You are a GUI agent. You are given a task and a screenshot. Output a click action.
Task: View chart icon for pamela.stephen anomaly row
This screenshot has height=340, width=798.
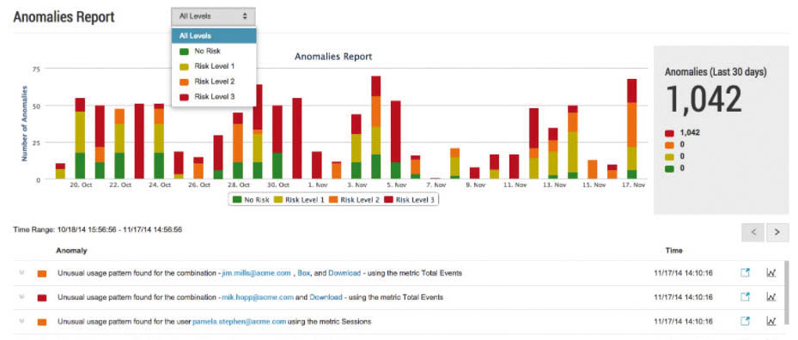pyautogui.click(x=771, y=321)
